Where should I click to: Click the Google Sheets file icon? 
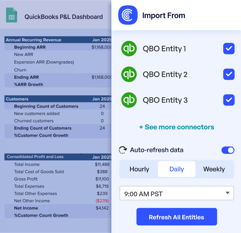coord(11,16)
